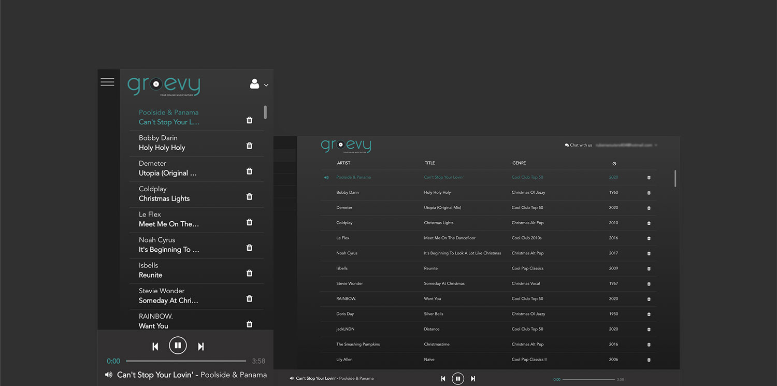
Task: Skip to previous track in desktop player
Action: click(443, 379)
